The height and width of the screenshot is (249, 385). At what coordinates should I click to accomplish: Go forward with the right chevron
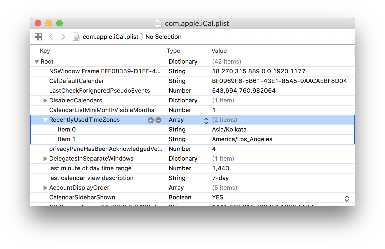pos(63,37)
